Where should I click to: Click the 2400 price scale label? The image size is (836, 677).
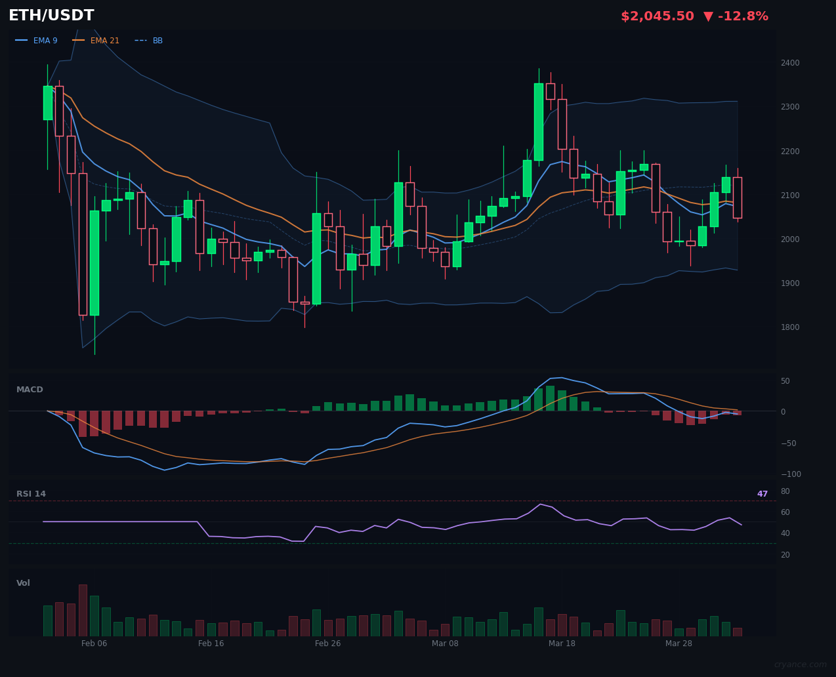click(x=790, y=62)
